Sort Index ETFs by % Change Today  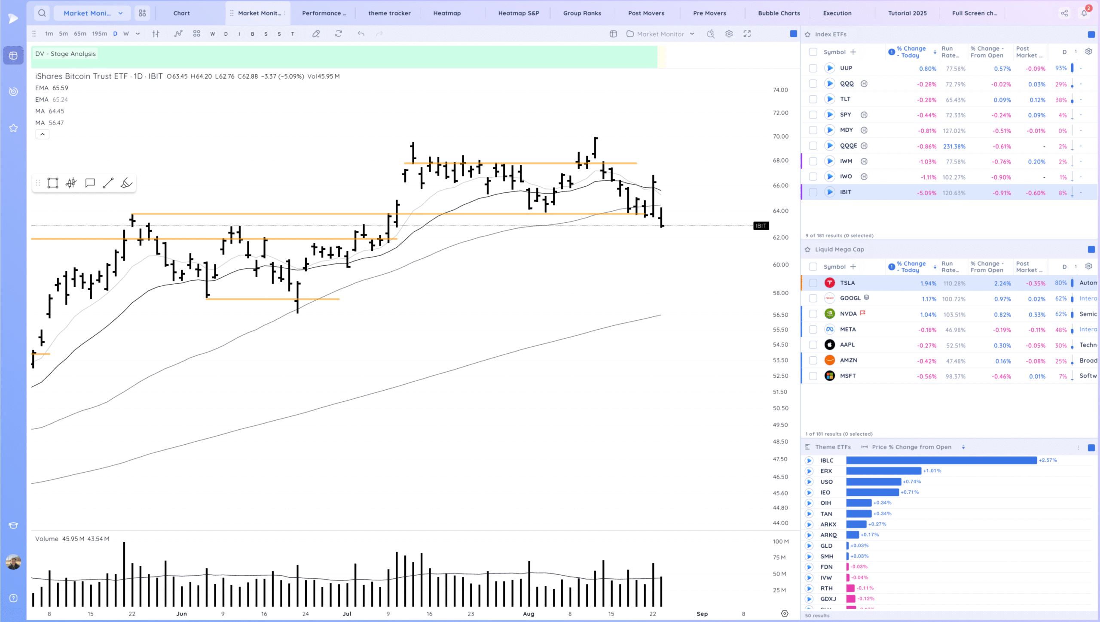(x=912, y=52)
